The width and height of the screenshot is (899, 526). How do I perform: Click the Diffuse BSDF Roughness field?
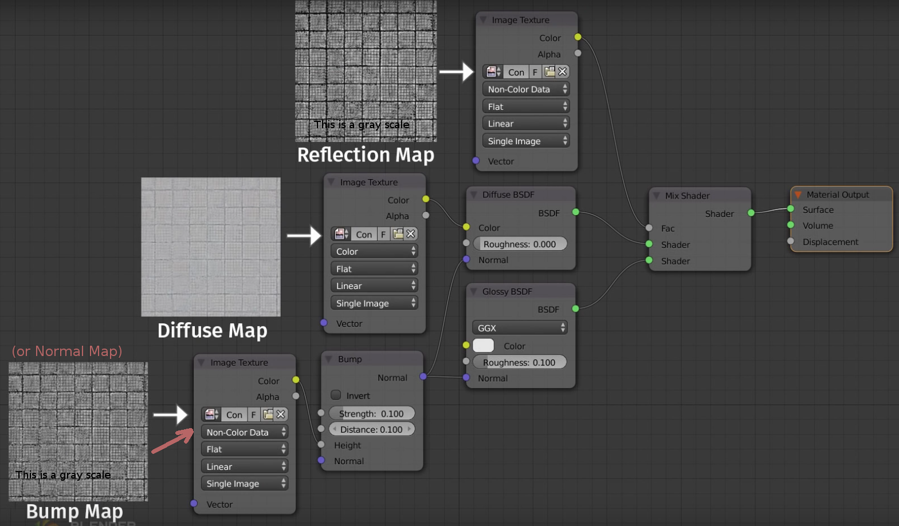tap(519, 244)
